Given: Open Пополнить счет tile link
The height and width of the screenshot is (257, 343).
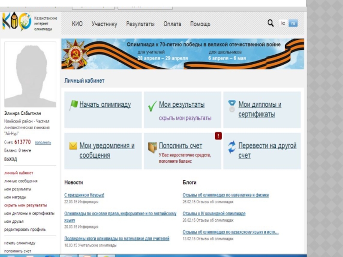Looking at the screenshot, I should pyautogui.click(x=181, y=146).
